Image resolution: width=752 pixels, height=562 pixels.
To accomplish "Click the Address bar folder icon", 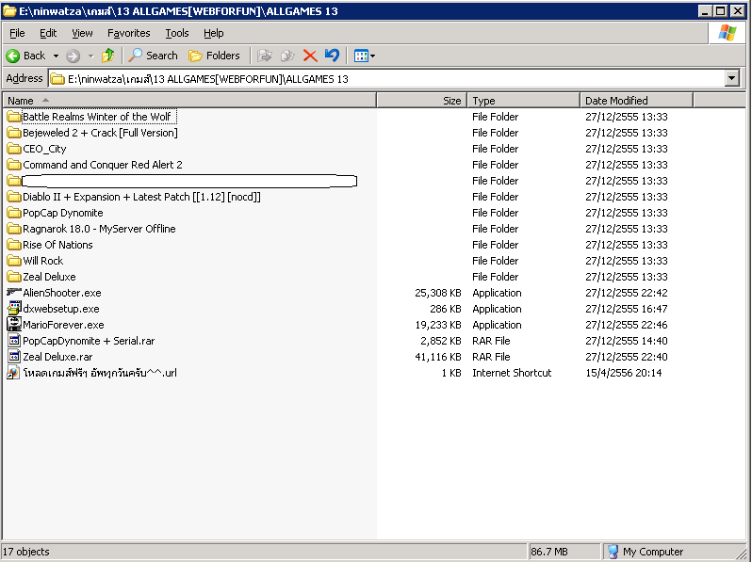I will click(x=57, y=78).
